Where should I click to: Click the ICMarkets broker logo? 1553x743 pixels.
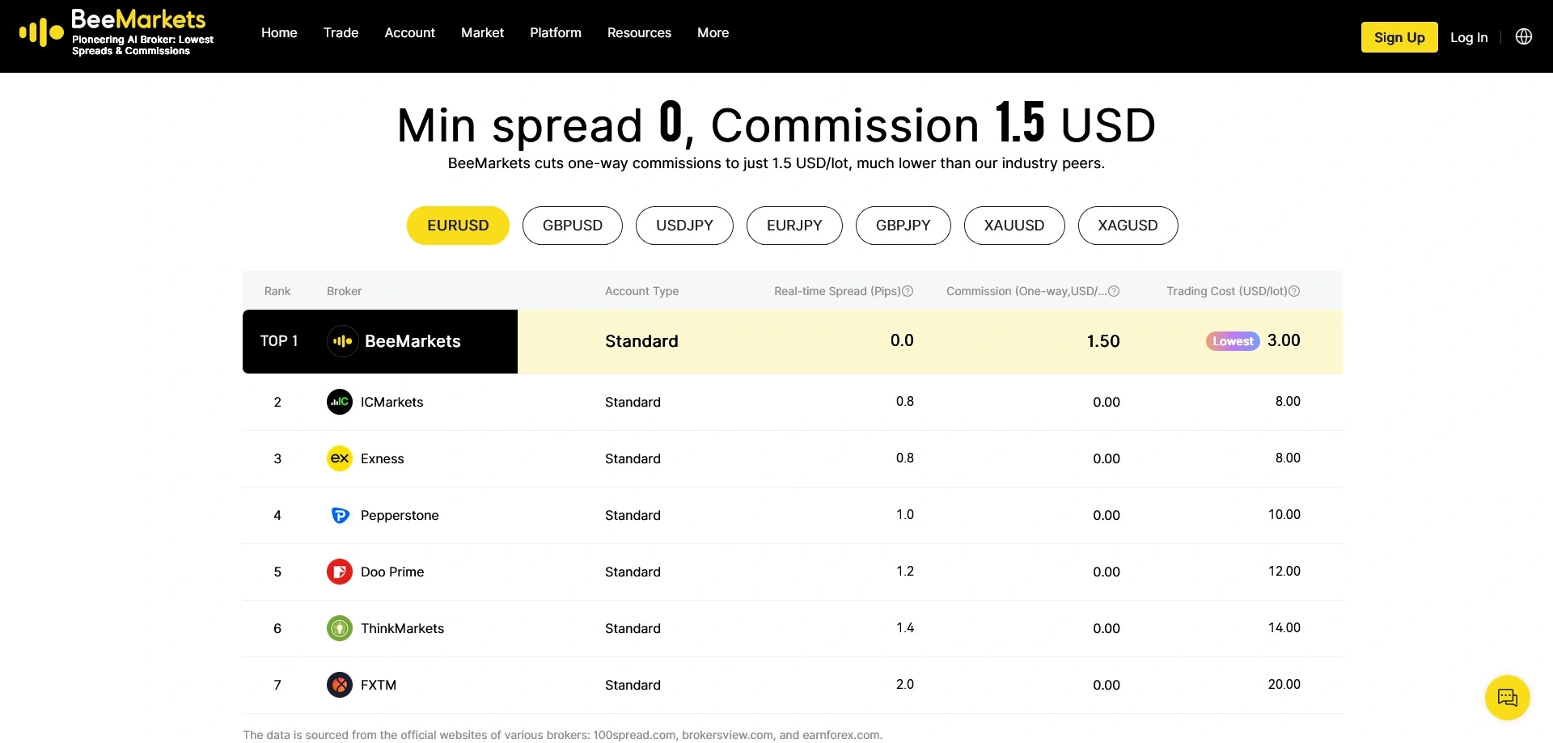pyautogui.click(x=340, y=402)
